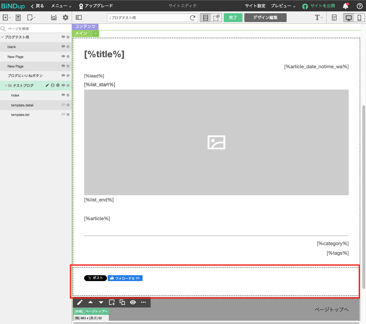Open the text T tool dropdown
Viewport: 366px width, 324px height.
[319, 18]
